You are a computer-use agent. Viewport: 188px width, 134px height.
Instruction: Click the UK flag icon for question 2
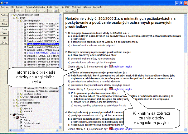[111, 66]
